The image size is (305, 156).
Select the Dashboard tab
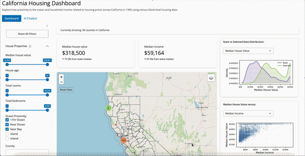11,18
